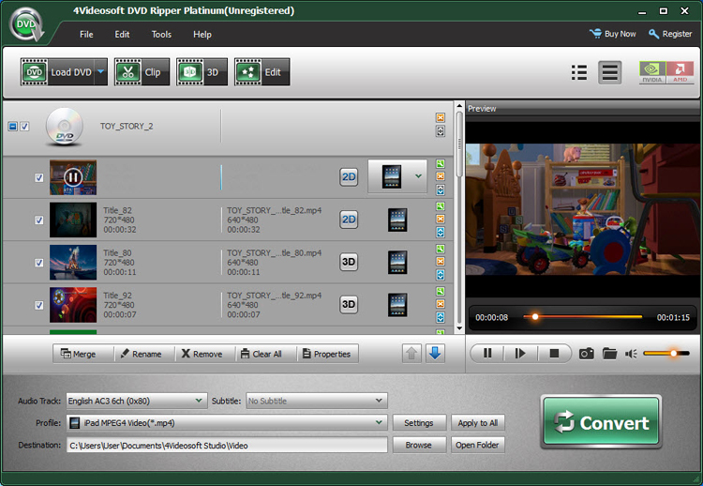The width and height of the screenshot is (703, 486).
Task: Click the green settings icon for Title_80
Action: coord(441,249)
